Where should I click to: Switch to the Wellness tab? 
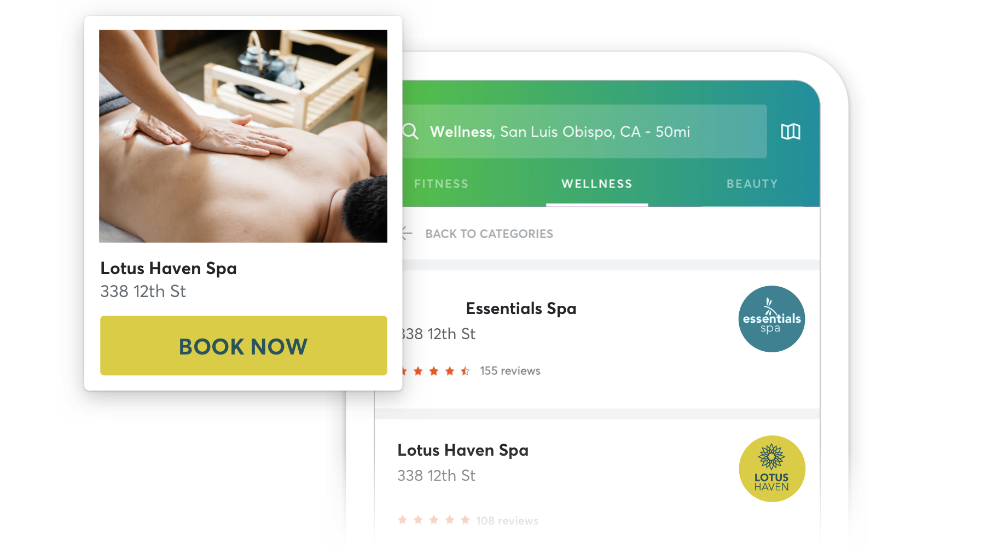(x=597, y=184)
